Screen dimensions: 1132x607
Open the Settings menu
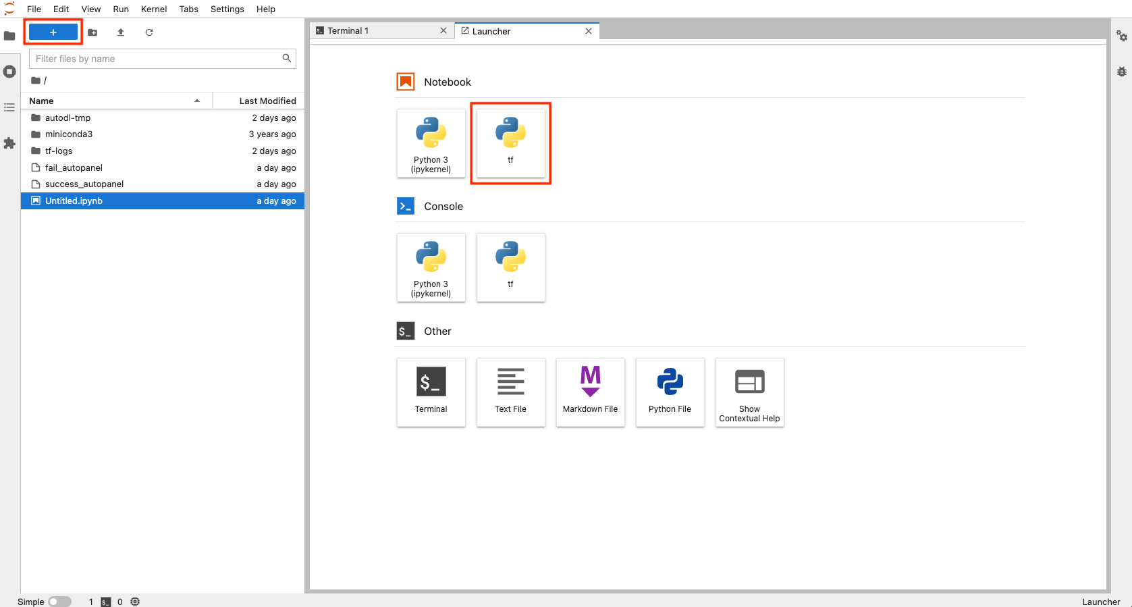tap(227, 9)
